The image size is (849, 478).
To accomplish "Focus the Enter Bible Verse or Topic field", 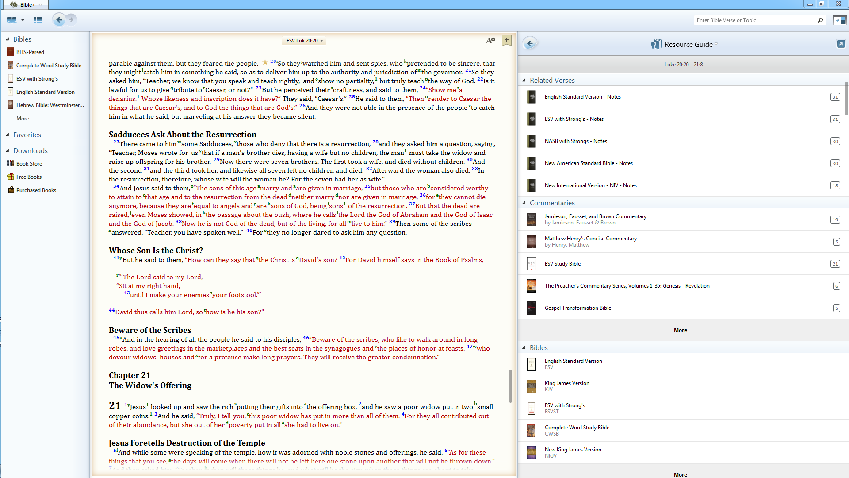I will pyautogui.click(x=755, y=20).
